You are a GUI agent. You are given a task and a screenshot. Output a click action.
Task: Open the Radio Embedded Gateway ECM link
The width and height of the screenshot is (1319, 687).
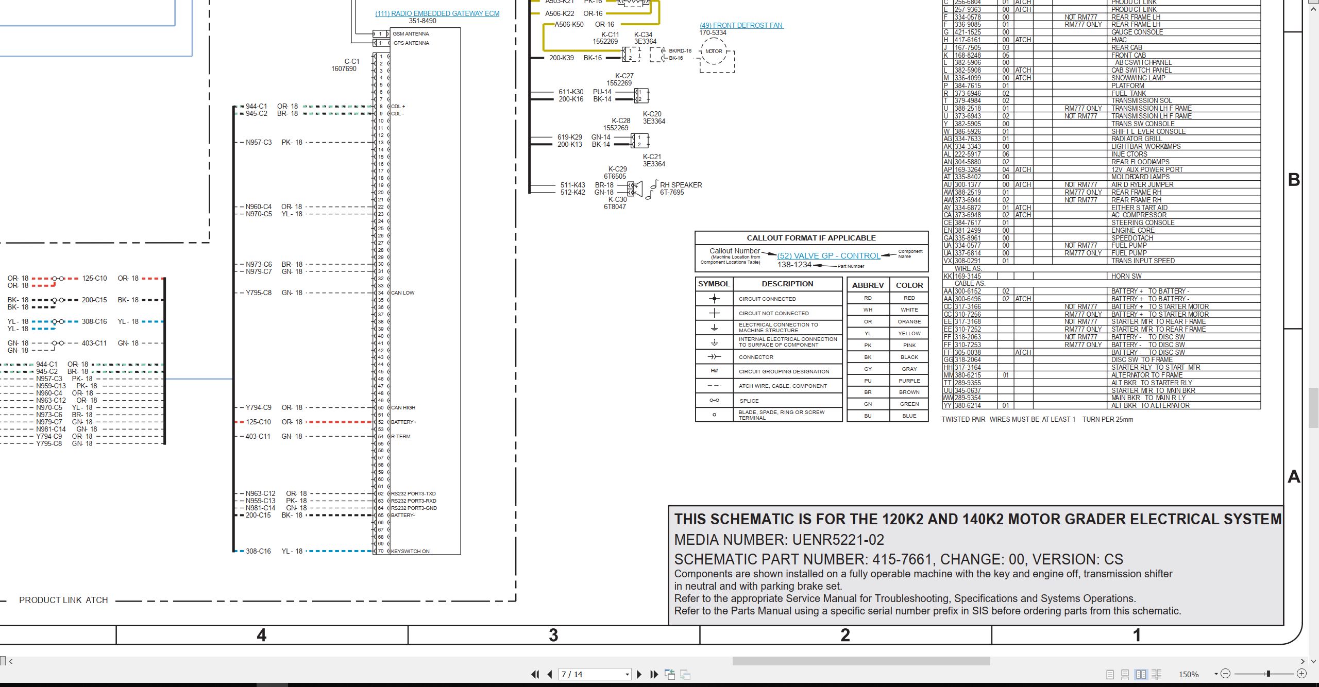pos(437,13)
